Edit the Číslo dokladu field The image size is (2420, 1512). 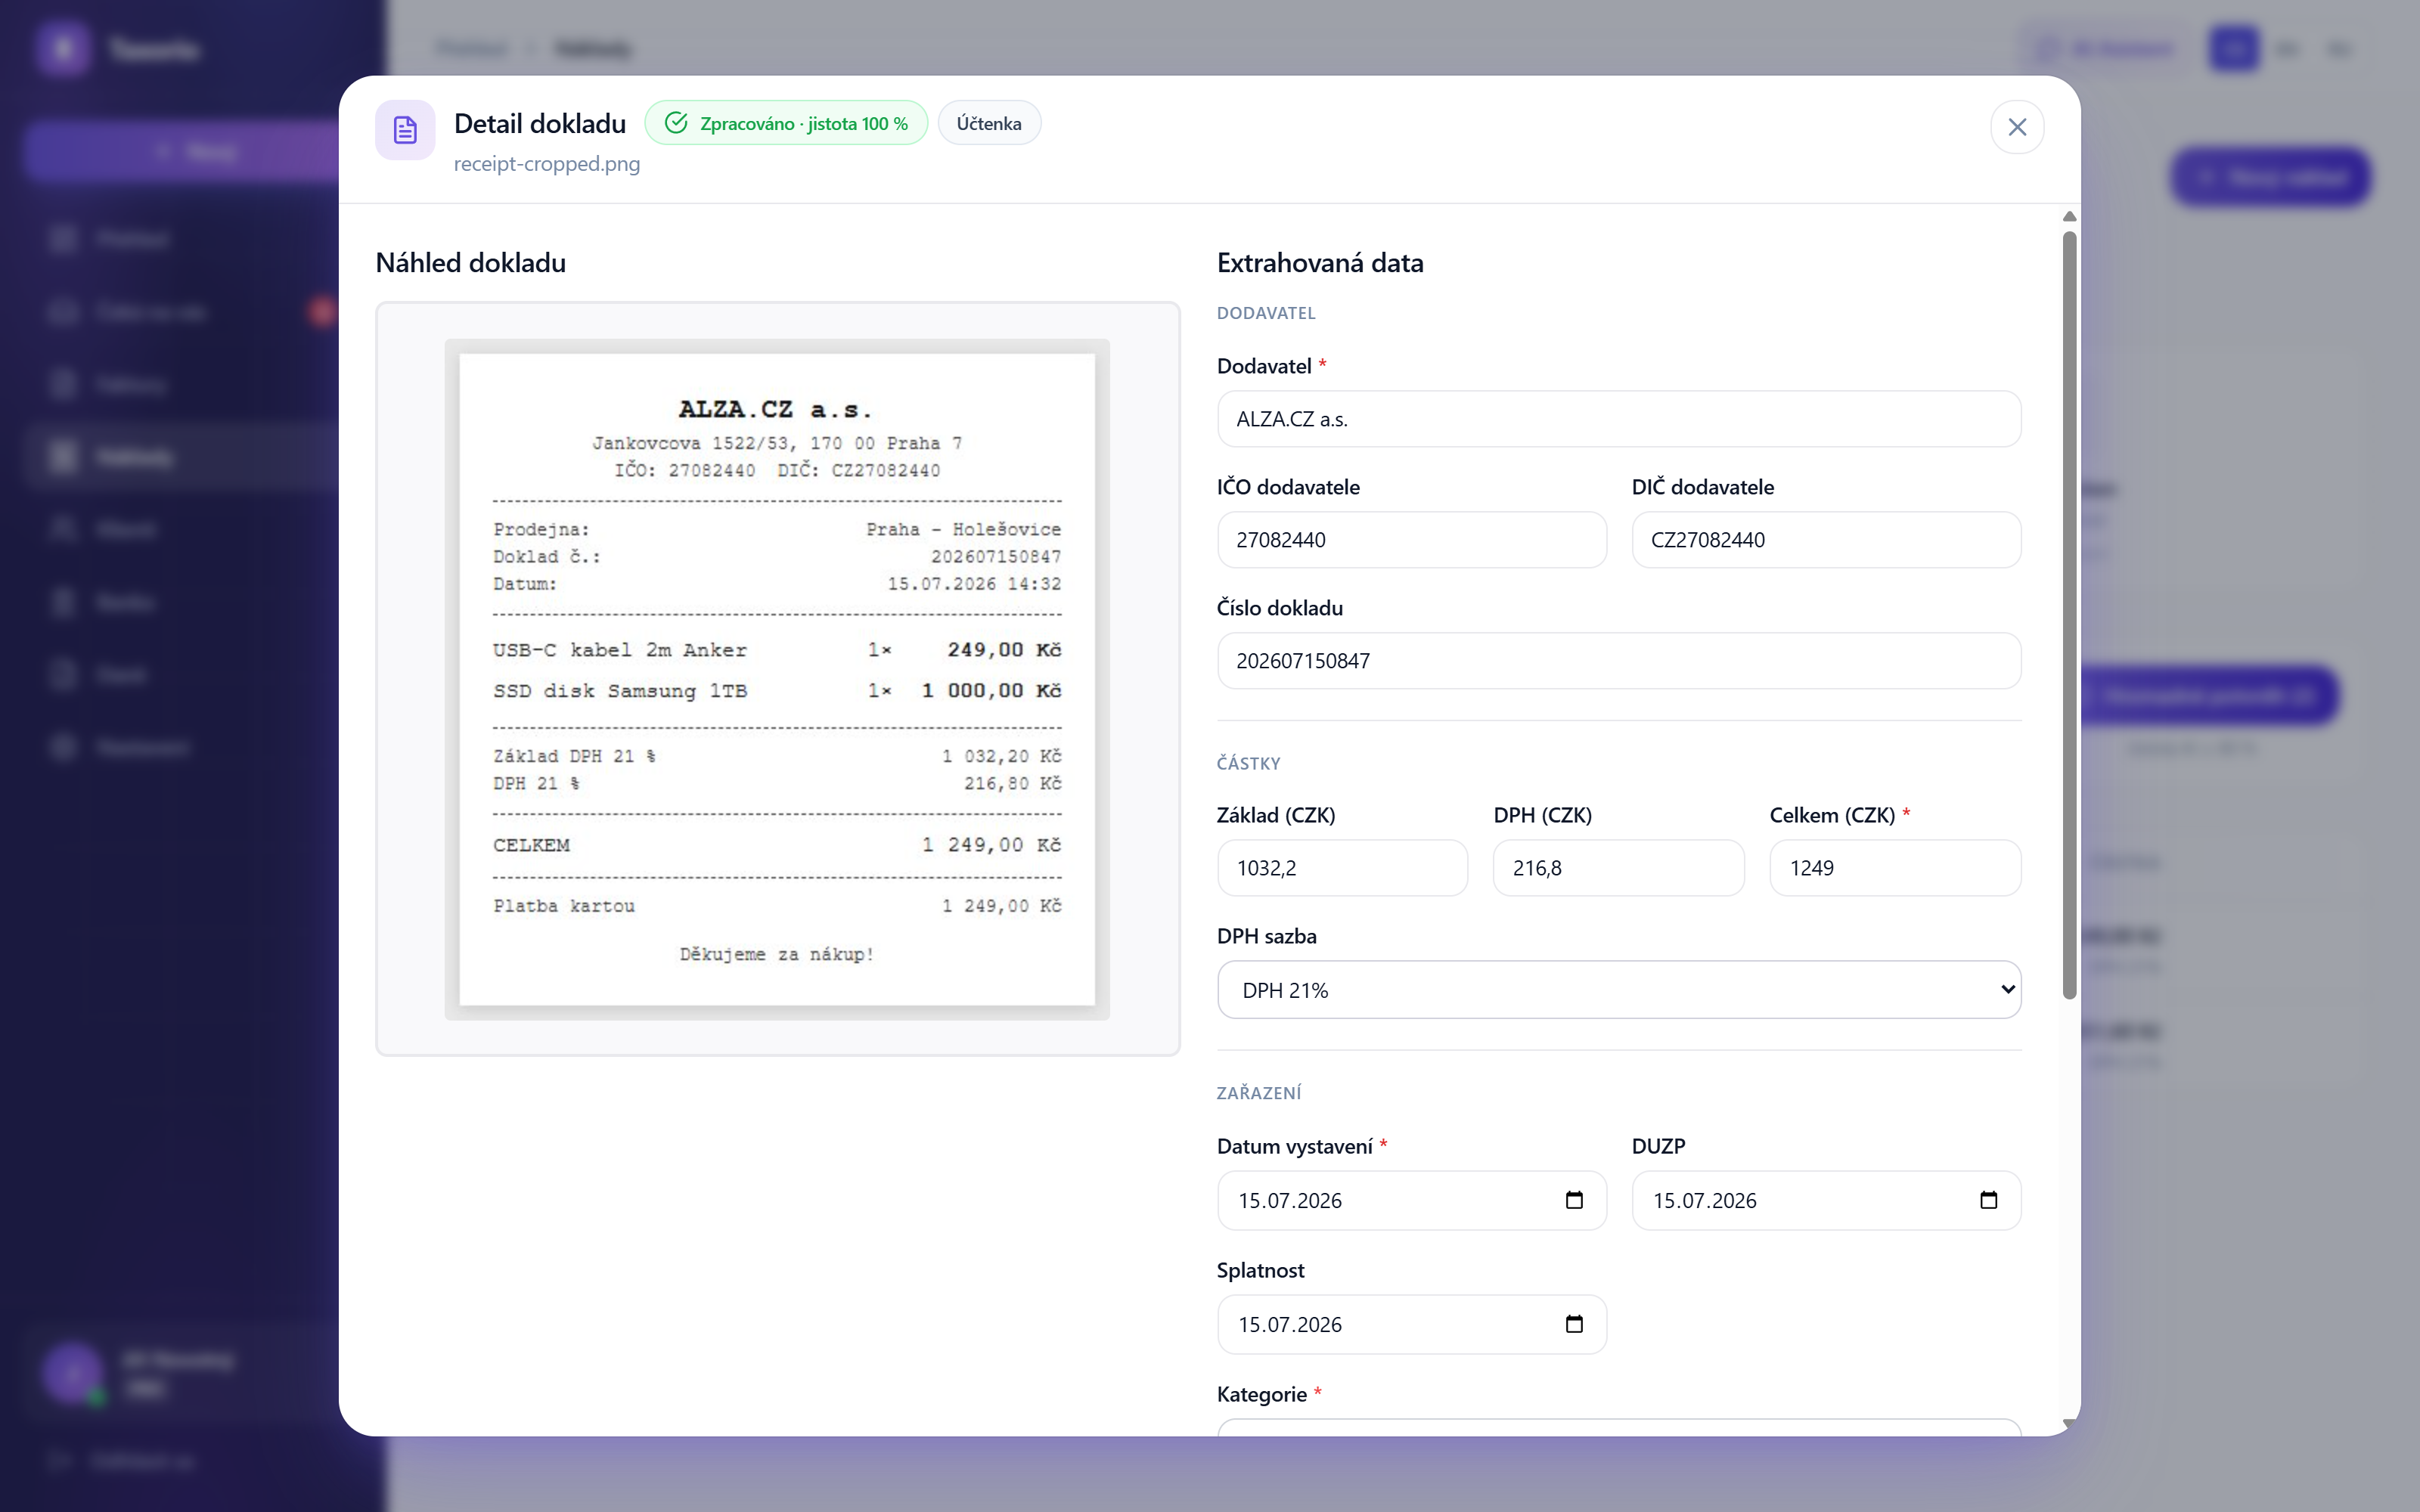(1619, 661)
